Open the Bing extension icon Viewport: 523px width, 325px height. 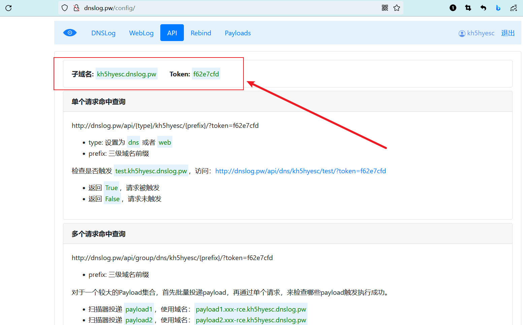click(498, 8)
